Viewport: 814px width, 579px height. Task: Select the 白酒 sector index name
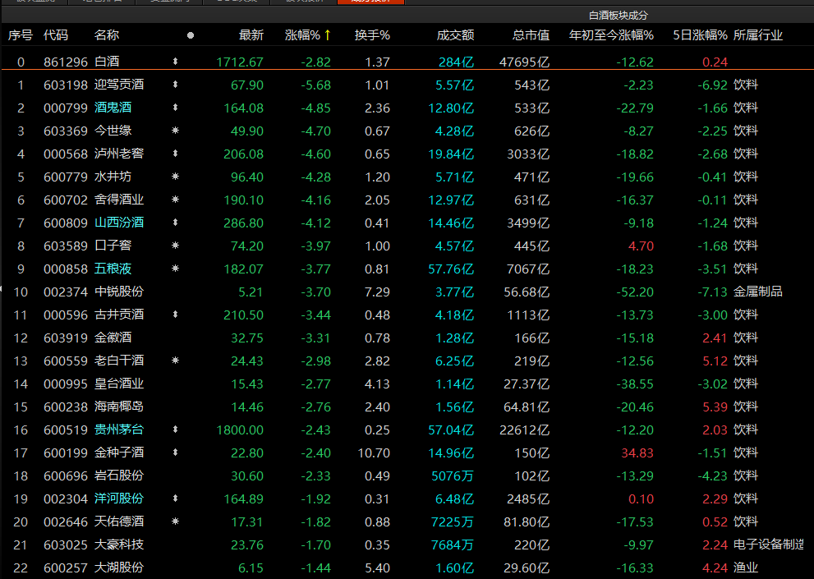[x=107, y=62]
